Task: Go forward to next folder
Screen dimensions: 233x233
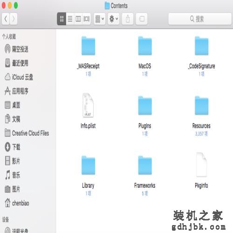Action: [14, 19]
